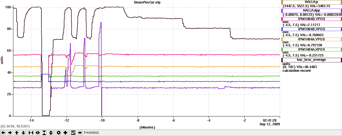Select the hac_bcm_average legend entry
This screenshot has height=136, width=342.
point(312,60)
